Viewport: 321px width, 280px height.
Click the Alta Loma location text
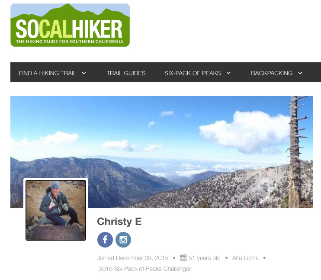[245, 258]
